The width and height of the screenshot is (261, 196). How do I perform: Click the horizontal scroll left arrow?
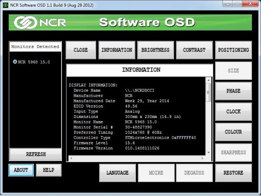click(71, 158)
